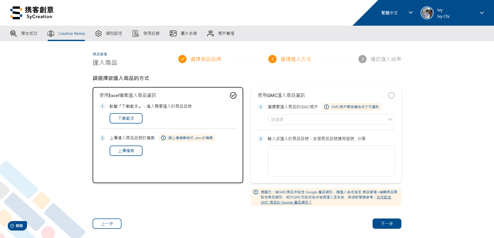Click the 圖片去背 image icon
The height and width of the screenshot is (238, 494).
click(173, 33)
